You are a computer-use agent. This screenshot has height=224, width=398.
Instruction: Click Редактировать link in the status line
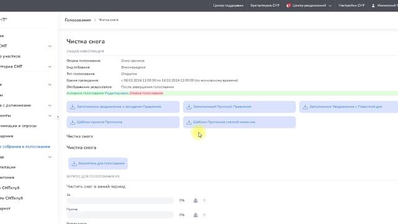pos(117,93)
